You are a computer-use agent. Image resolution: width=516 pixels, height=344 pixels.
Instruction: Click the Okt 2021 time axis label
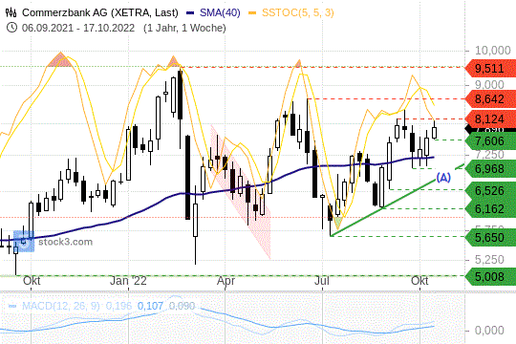(x=32, y=281)
